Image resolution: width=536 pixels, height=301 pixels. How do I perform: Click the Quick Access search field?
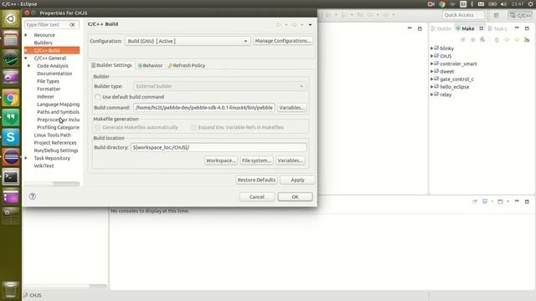(x=463, y=15)
